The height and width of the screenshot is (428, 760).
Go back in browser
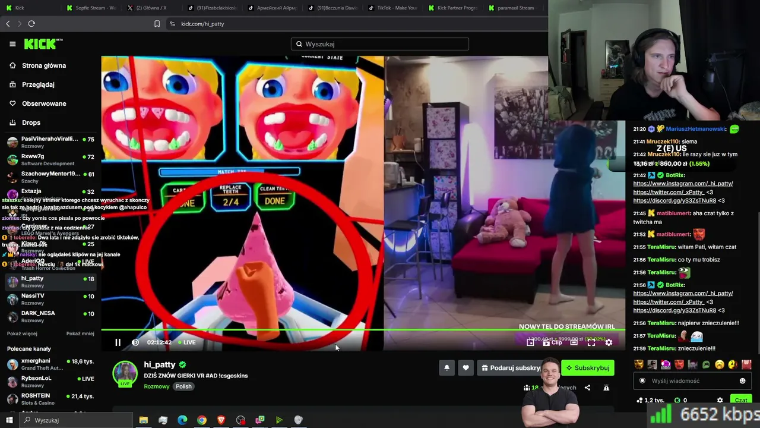coord(8,24)
